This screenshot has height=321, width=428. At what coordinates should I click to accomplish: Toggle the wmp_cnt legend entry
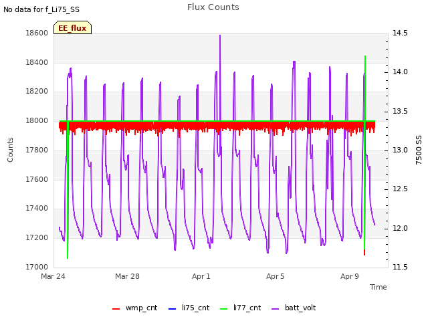point(135,308)
